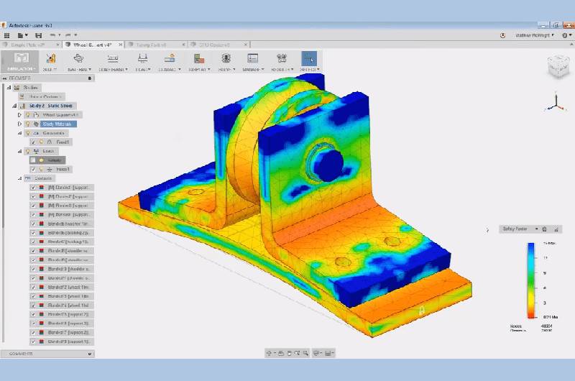Viewport: 575px width, 381px height.
Task: Select the Pan hand tool
Action: tap(290, 353)
